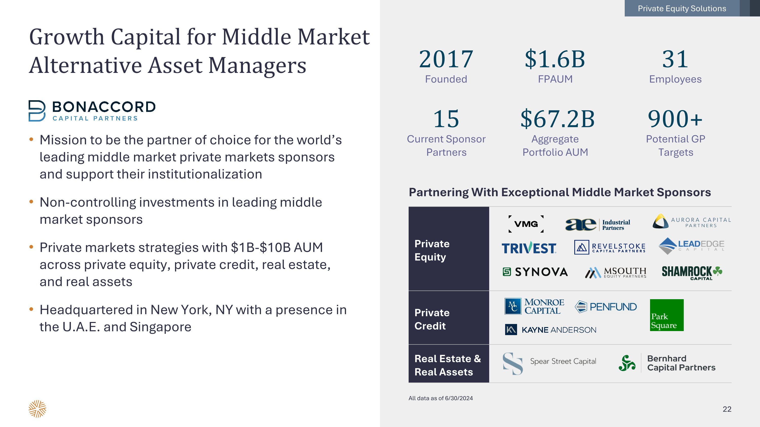Select the Trivest logo

click(x=529, y=248)
